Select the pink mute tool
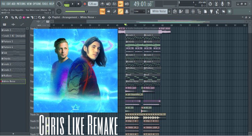 pyautogui.click(x=24, y=17)
